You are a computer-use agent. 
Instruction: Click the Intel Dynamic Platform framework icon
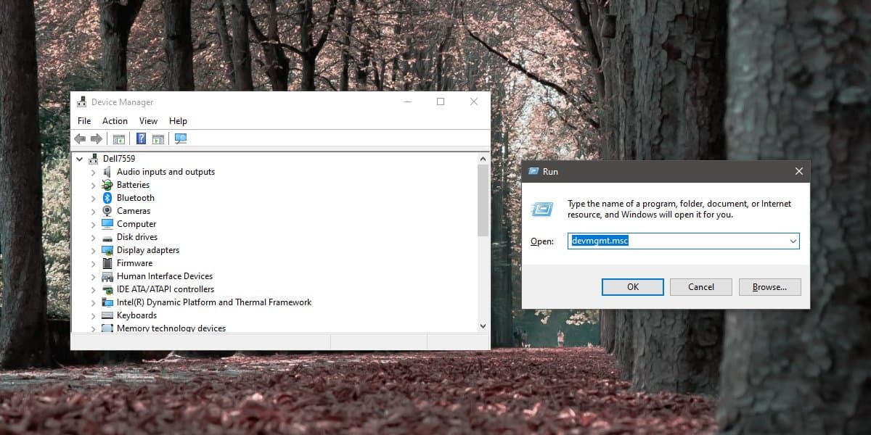point(107,302)
